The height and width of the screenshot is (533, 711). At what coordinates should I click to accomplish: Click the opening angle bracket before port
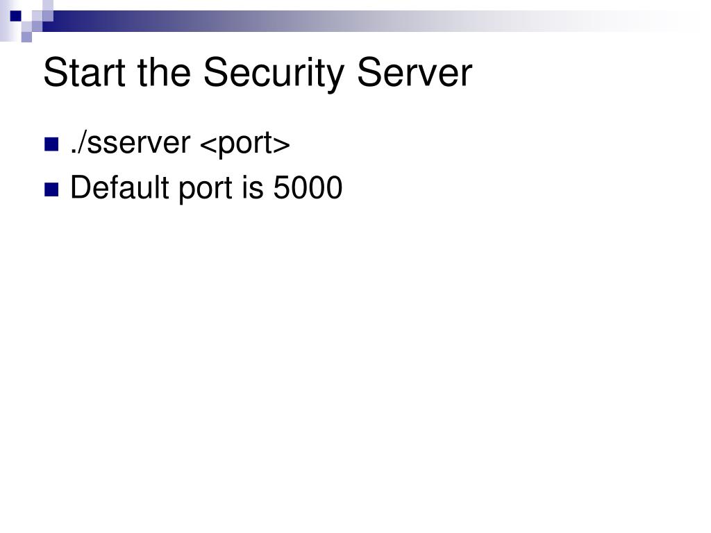point(208,145)
